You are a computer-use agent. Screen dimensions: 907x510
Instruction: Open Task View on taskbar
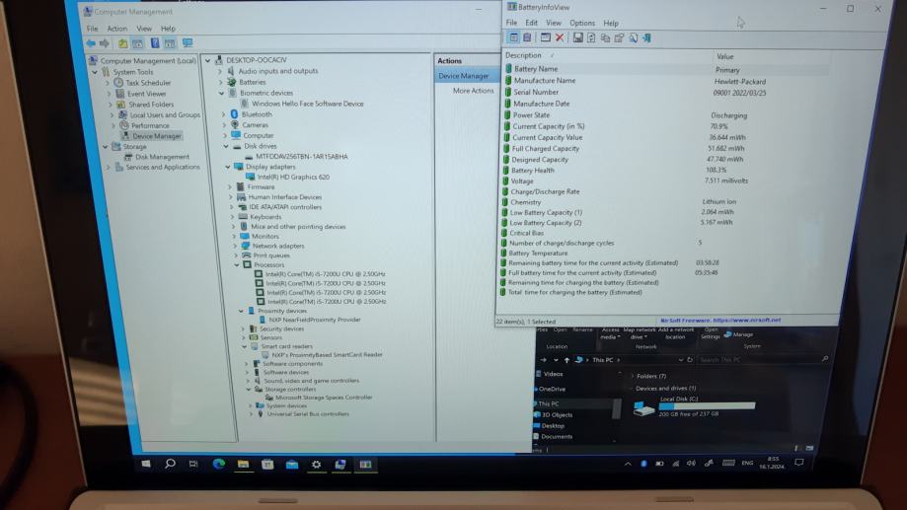[x=193, y=464]
